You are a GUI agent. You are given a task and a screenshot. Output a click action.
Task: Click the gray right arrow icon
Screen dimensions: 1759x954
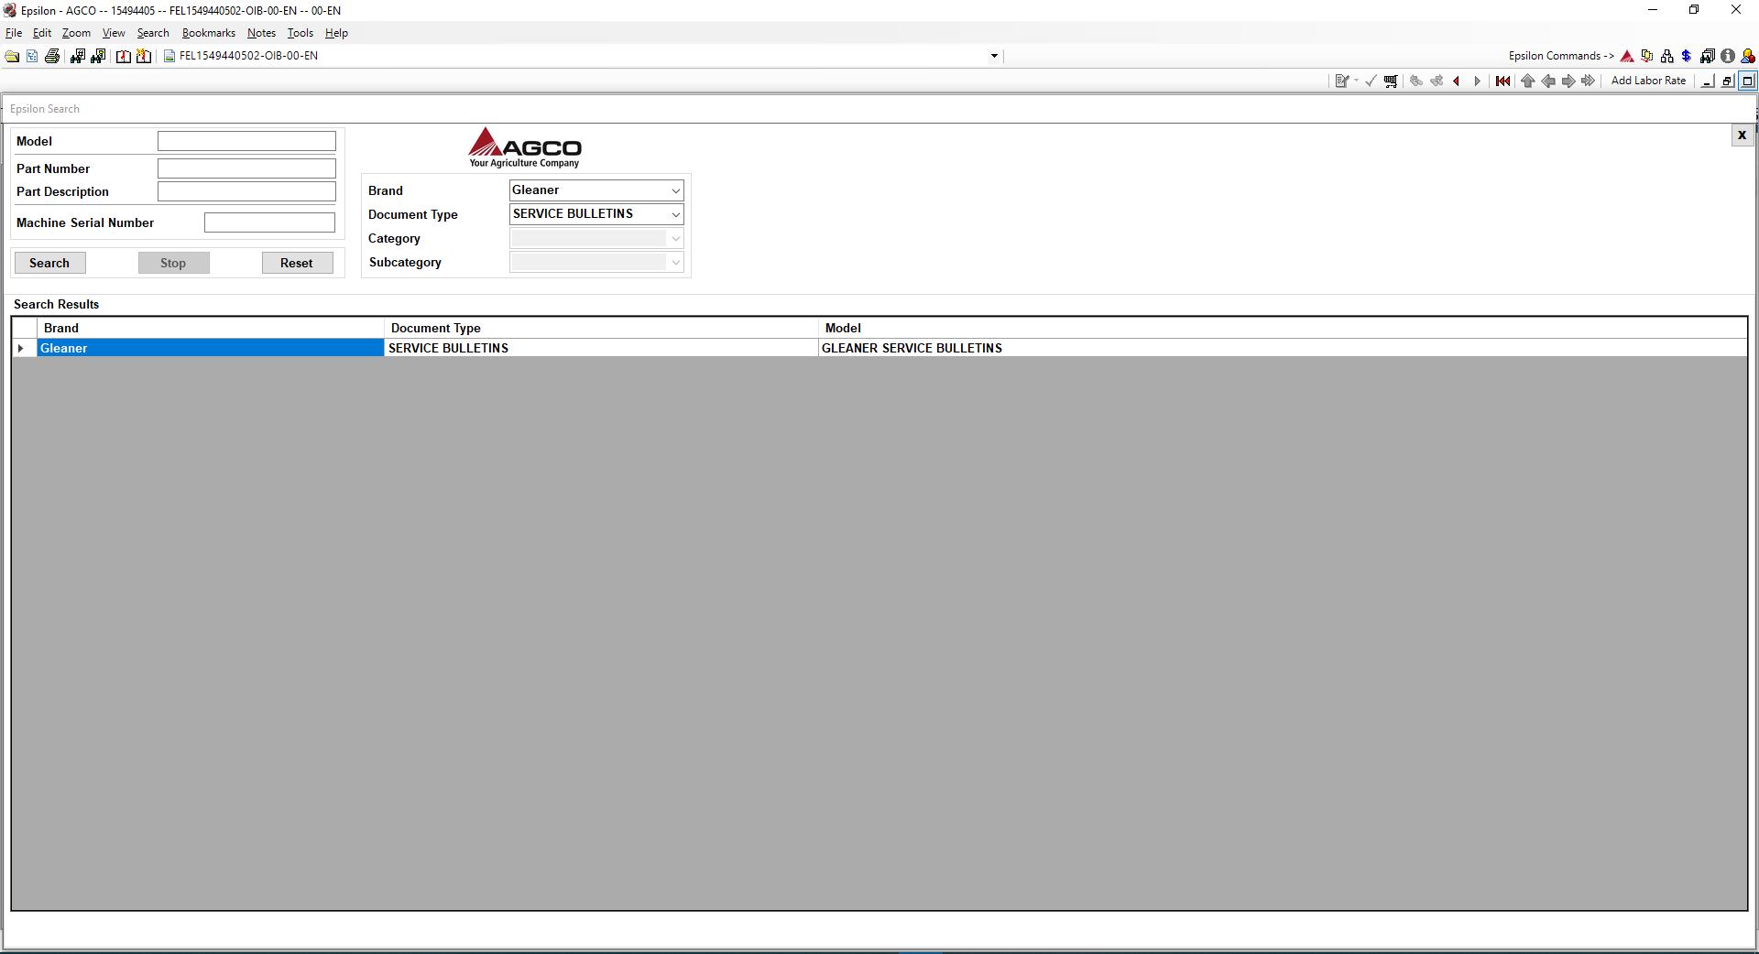coord(1568,81)
